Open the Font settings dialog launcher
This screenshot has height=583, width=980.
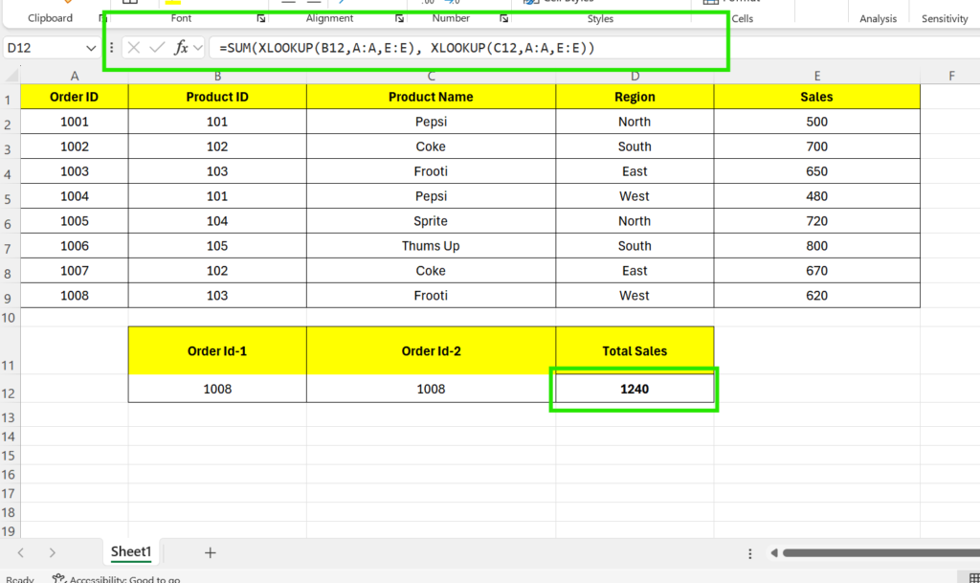pos(261,19)
